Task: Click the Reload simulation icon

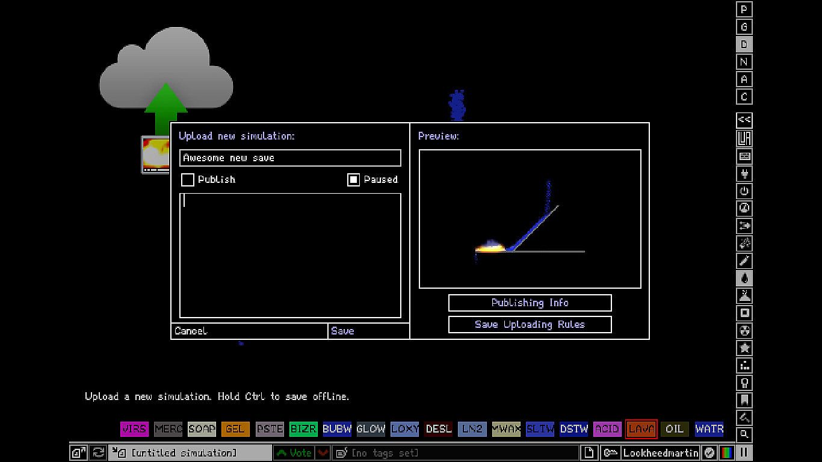Action: pyautogui.click(x=98, y=453)
